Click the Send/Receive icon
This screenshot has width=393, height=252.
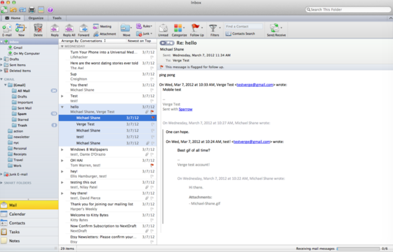(x=274, y=28)
